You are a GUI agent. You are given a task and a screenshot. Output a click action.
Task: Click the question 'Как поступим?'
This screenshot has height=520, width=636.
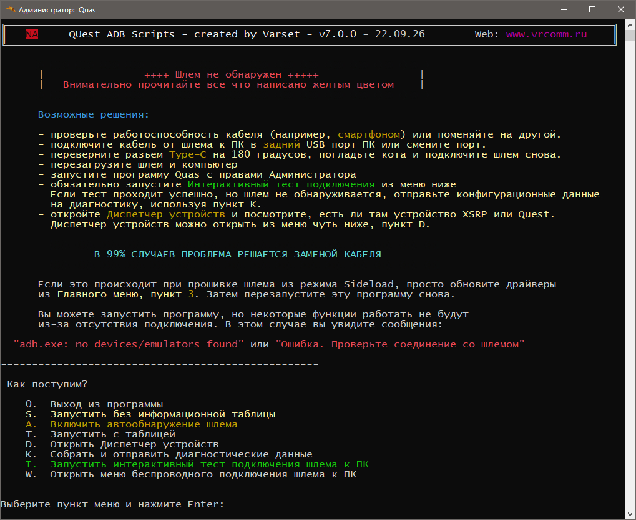(x=47, y=384)
